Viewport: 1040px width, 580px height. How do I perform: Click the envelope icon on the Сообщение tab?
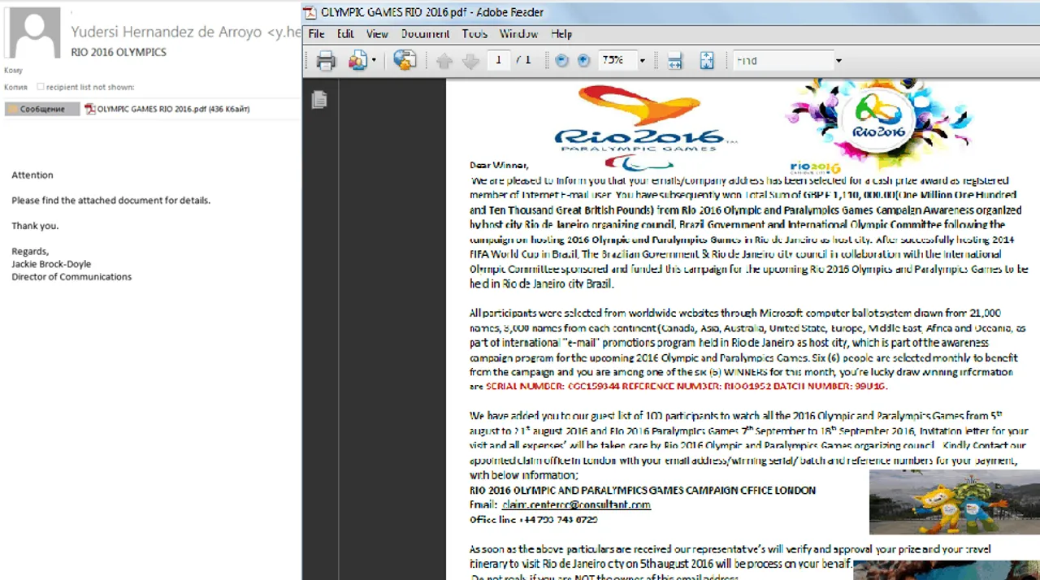pyautogui.click(x=13, y=109)
